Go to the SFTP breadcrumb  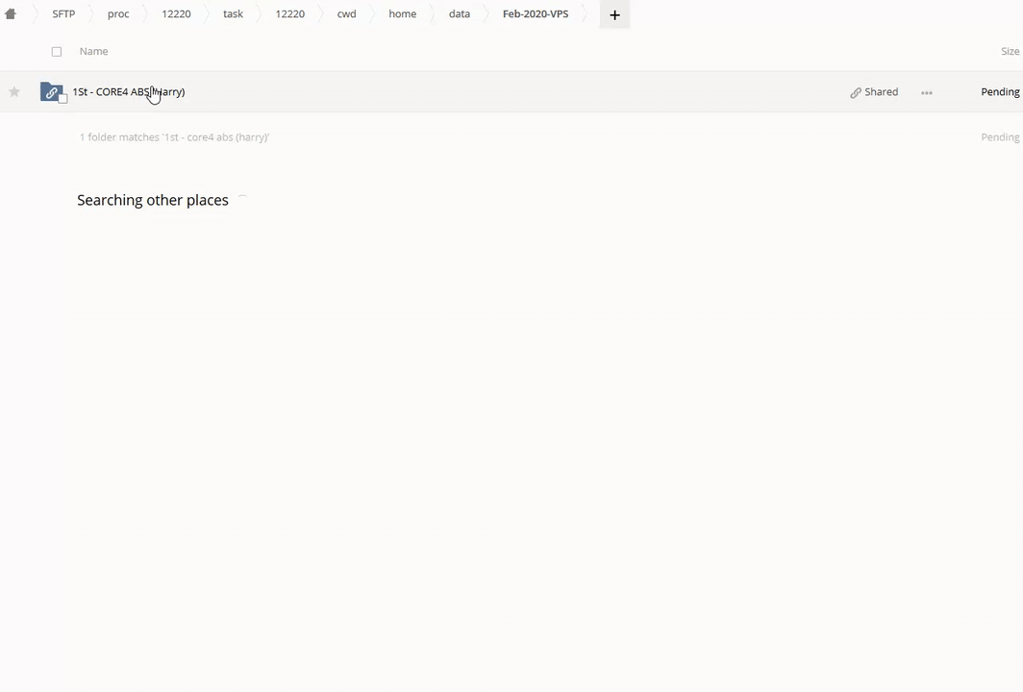(63, 14)
